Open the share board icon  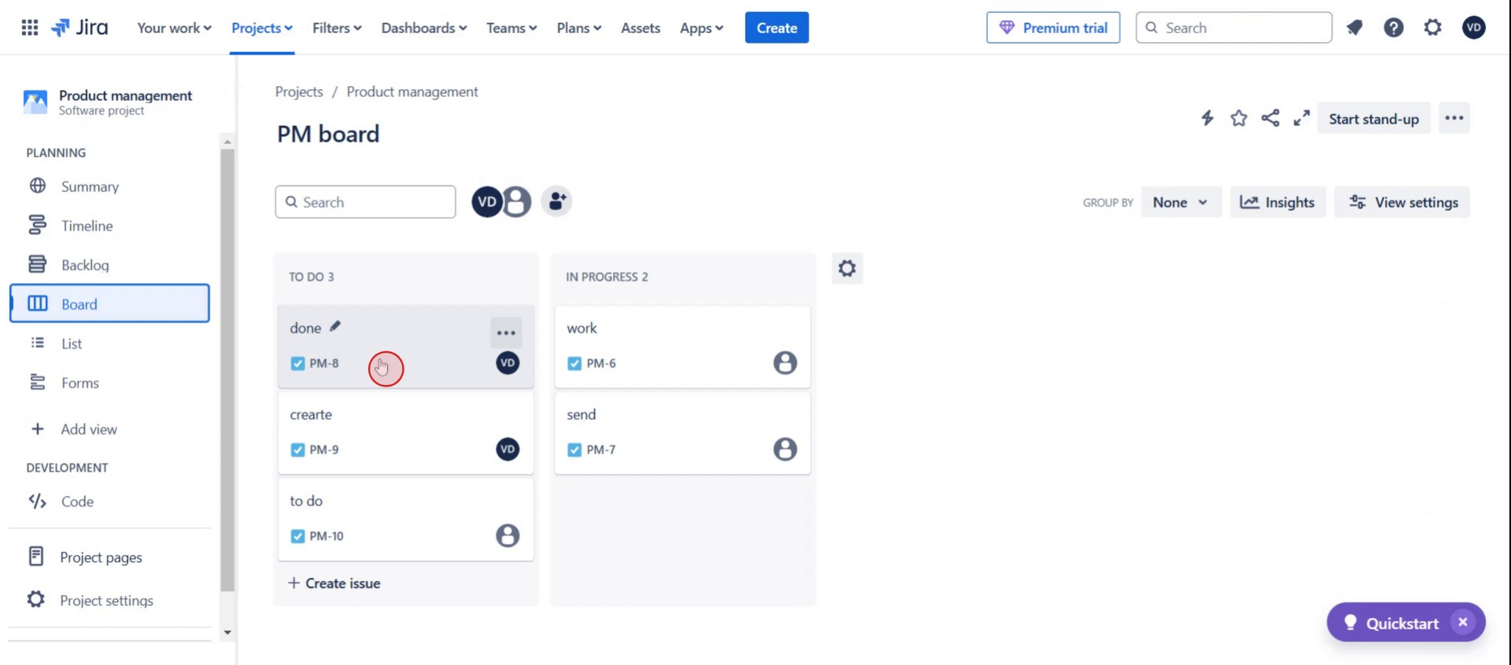point(1270,118)
